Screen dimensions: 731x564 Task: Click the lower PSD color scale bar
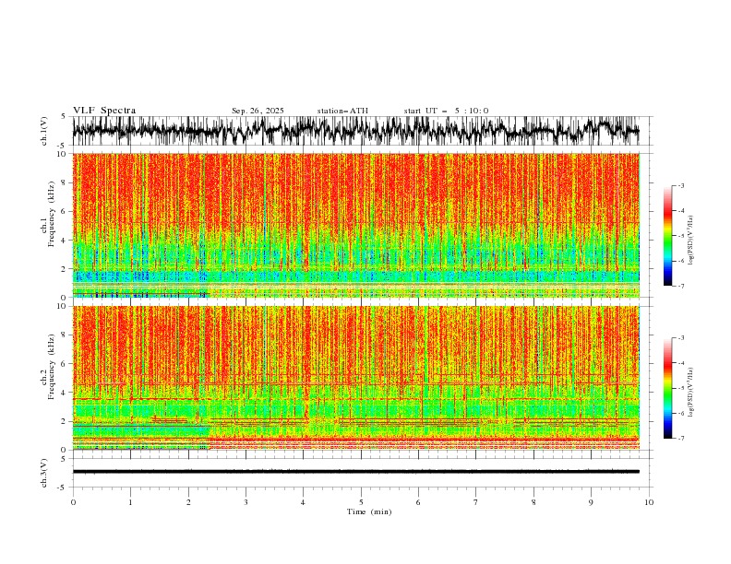[x=667, y=388]
